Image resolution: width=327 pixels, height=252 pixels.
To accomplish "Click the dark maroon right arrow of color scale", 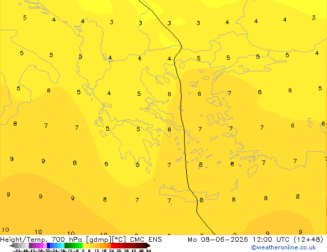I will tap(149, 246).
